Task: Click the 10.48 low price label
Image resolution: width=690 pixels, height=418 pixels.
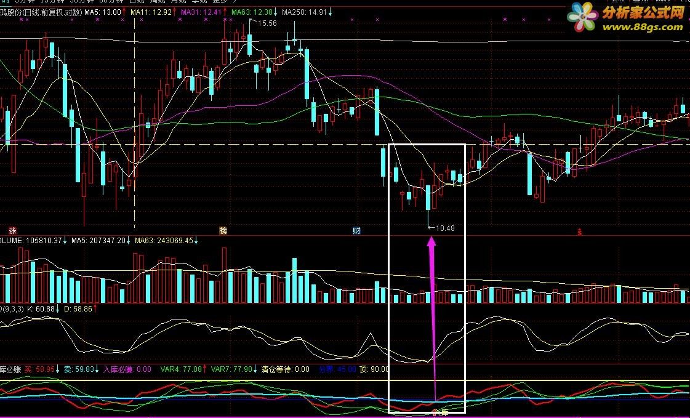Action: coord(445,228)
